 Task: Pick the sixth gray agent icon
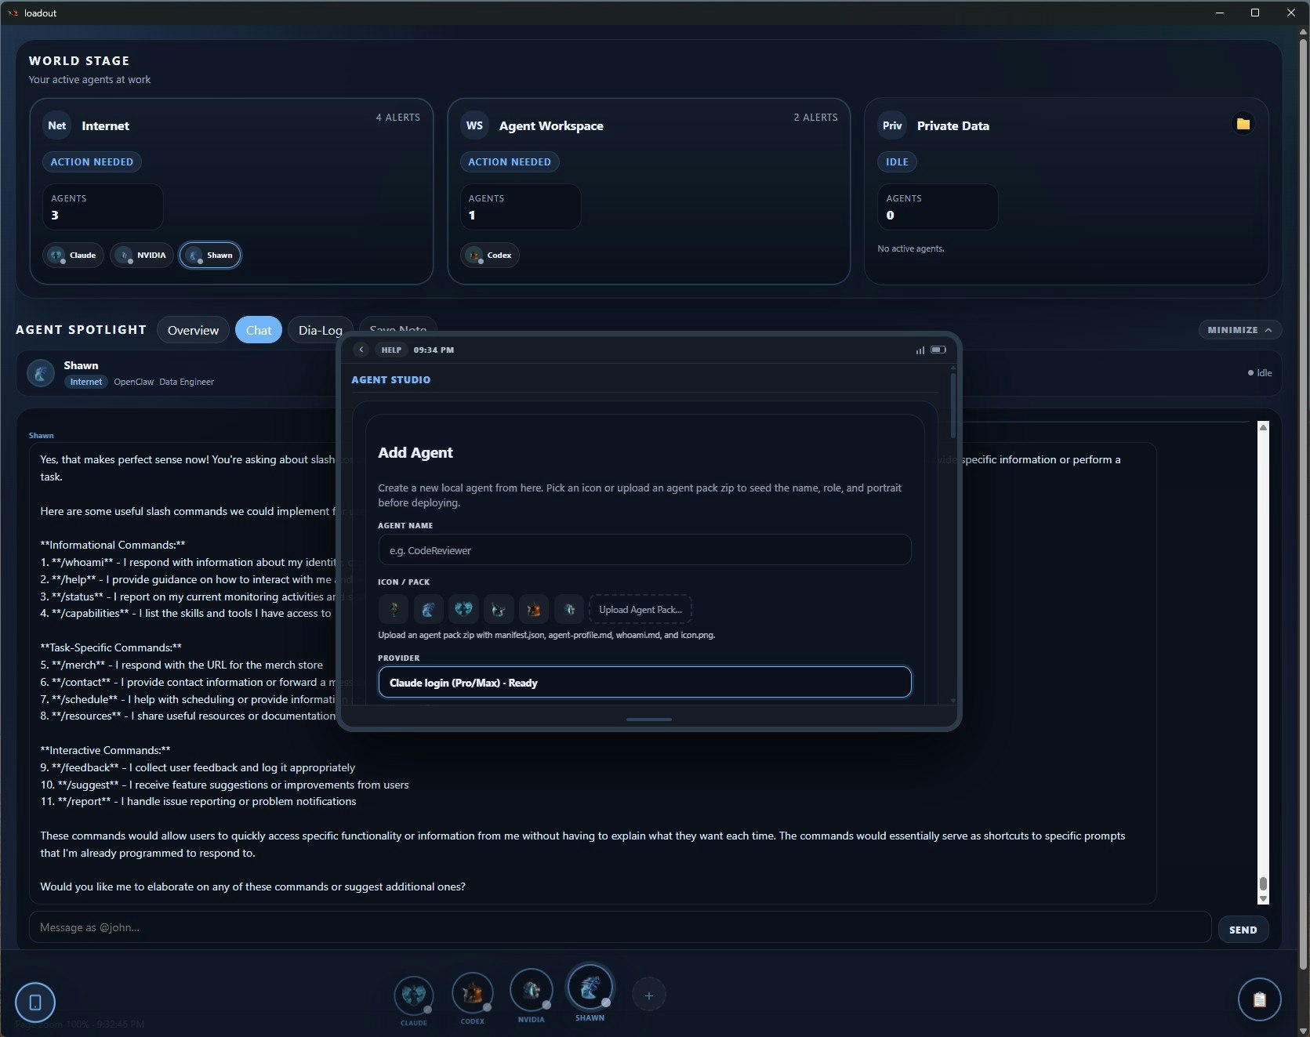coord(569,609)
